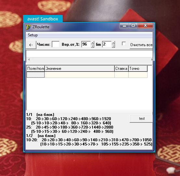Select the first row cell under Поле/поля

[x=36, y=75]
